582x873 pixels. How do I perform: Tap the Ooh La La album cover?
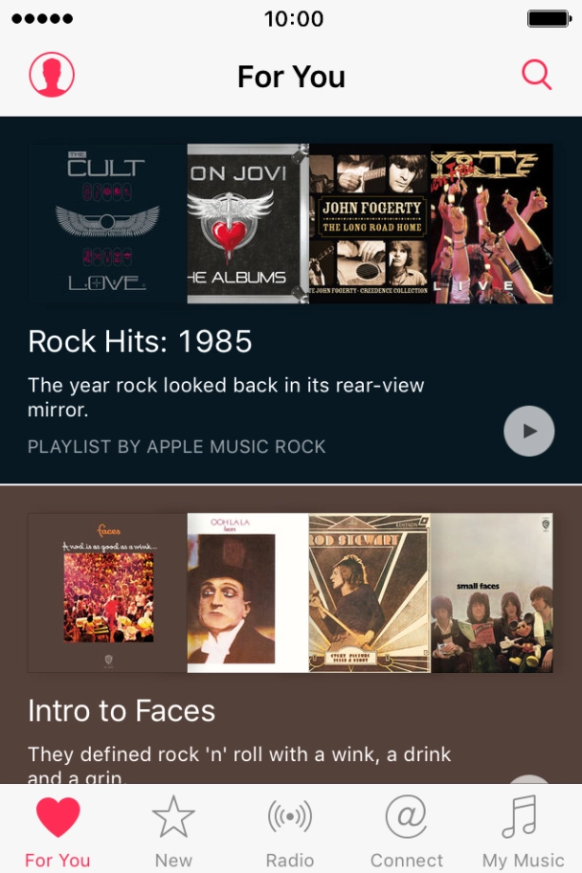[248, 593]
